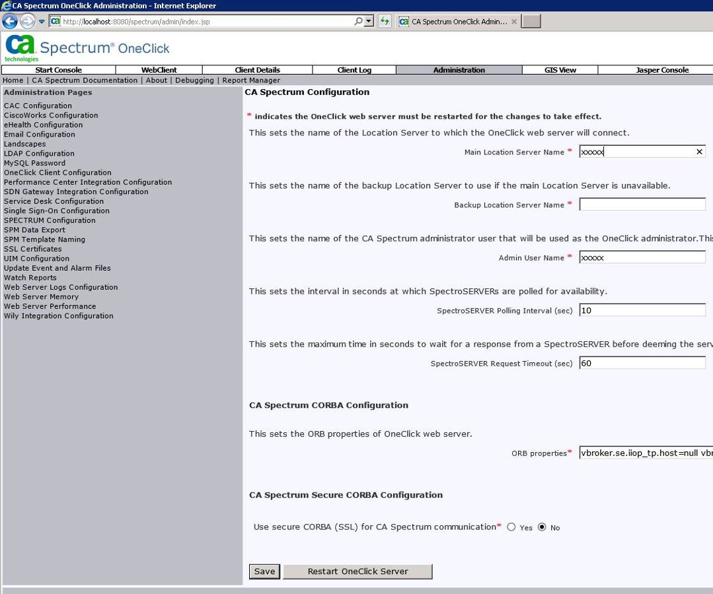Image resolution: width=713 pixels, height=594 pixels.
Task: Go to the Home link
Action: click(13, 81)
